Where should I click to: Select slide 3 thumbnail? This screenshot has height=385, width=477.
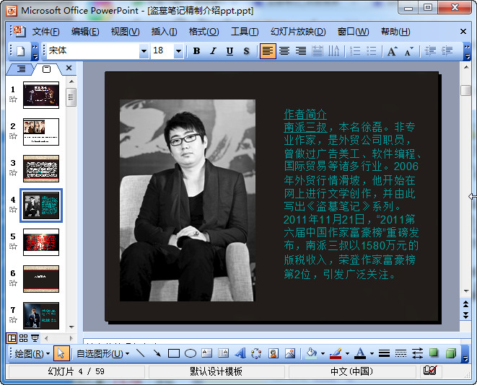coord(41,169)
